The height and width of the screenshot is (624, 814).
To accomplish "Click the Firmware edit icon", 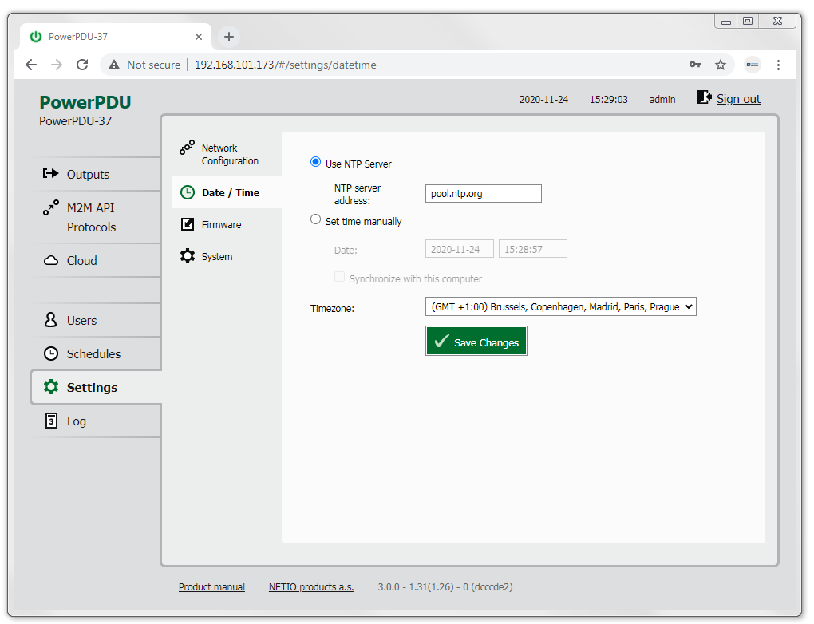I will pyautogui.click(x=188, y=225).
